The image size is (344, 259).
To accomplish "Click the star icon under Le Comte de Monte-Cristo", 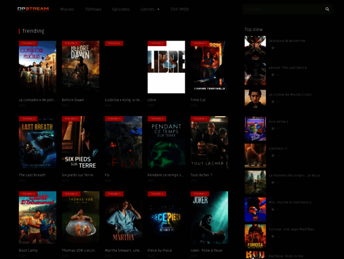I will click(272, 102).
